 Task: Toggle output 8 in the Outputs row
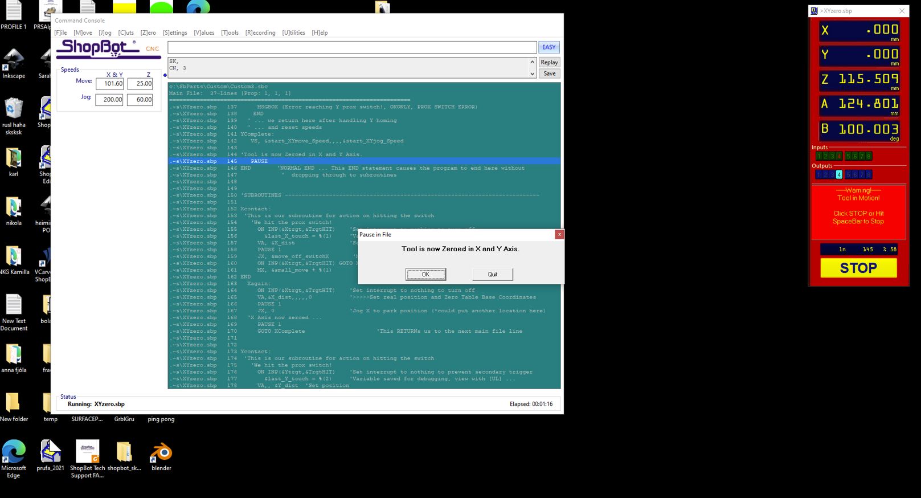point(869,175)
